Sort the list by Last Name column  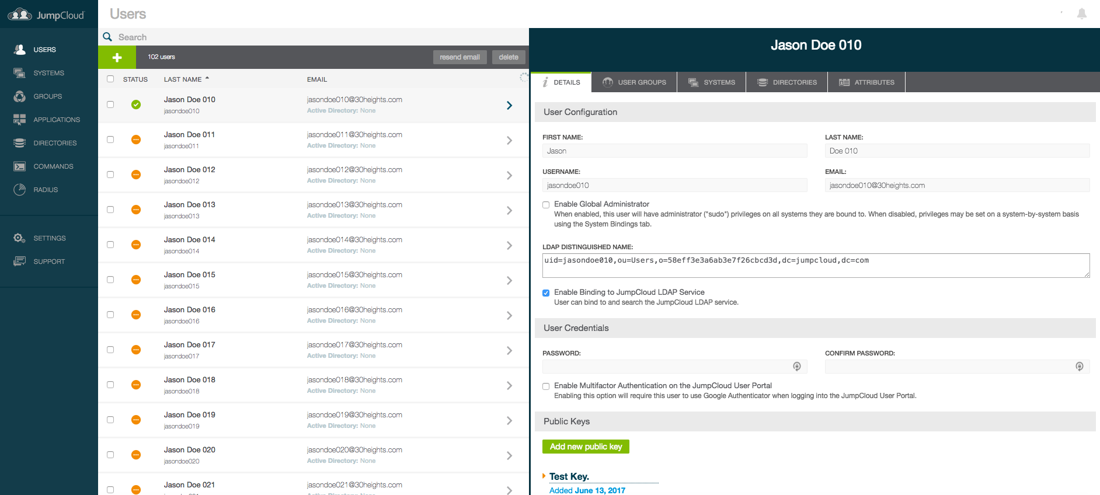183,79
